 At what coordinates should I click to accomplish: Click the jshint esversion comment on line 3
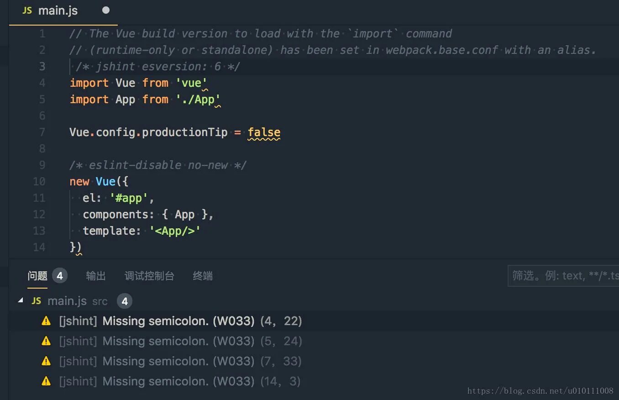[x=158, y=67]
